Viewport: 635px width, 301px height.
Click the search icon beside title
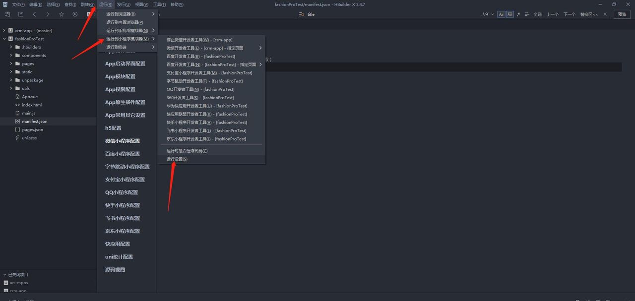click(x=301, y=14)
